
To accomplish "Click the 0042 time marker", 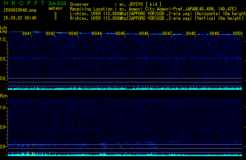I will point(50,34).
